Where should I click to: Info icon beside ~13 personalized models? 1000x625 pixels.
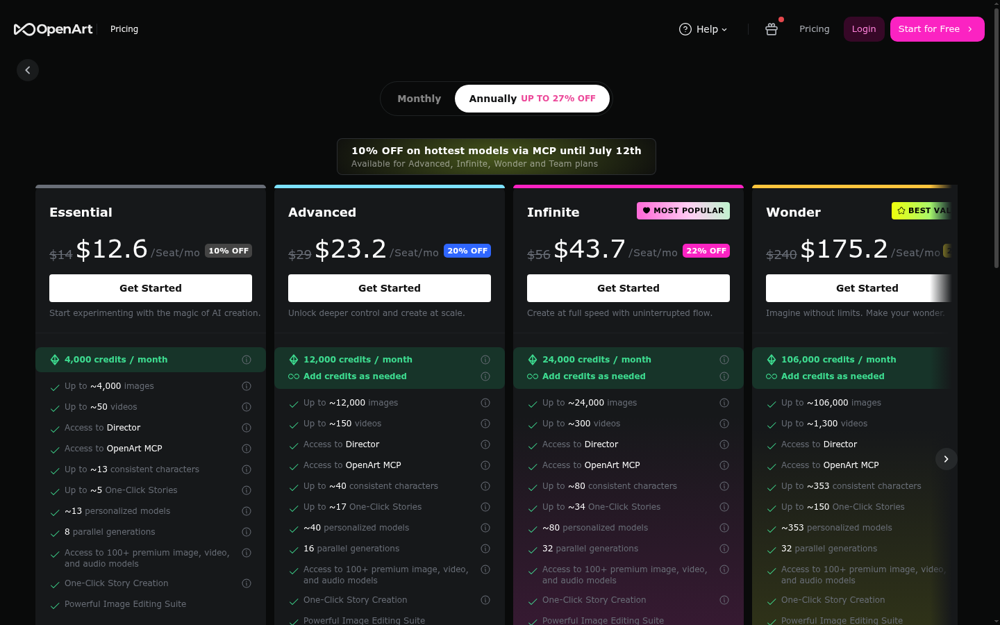247,511
